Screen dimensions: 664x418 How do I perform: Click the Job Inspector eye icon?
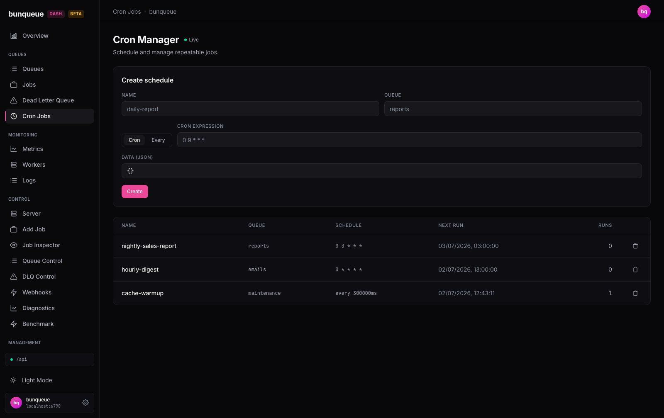click(14, 245)
